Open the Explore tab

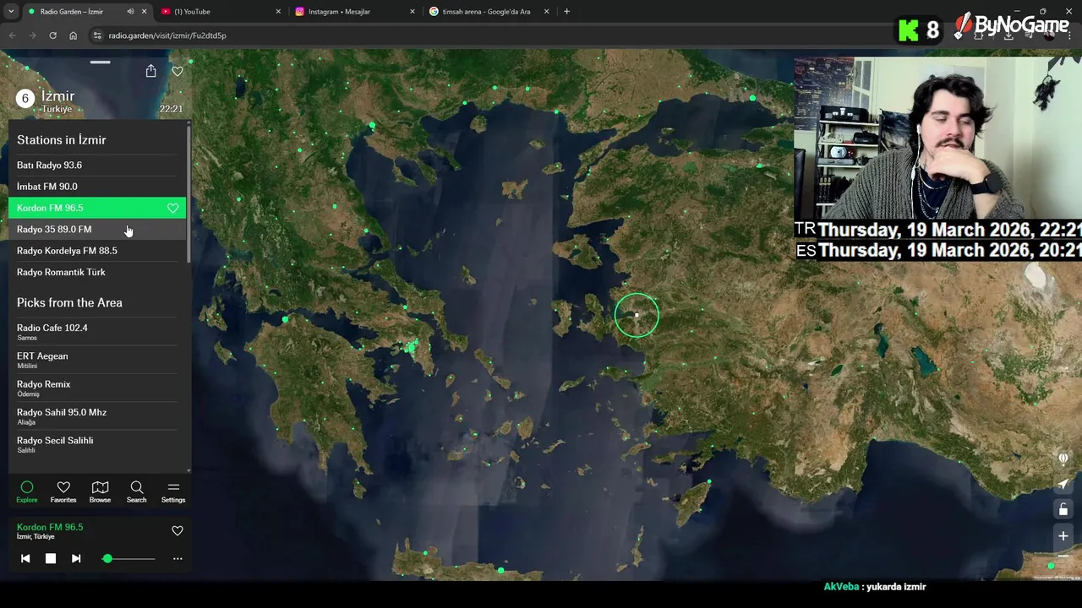click(x=27, y=491)
